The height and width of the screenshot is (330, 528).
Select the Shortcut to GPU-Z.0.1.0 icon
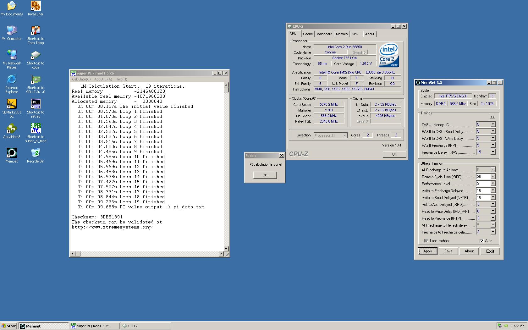[36, 84]
